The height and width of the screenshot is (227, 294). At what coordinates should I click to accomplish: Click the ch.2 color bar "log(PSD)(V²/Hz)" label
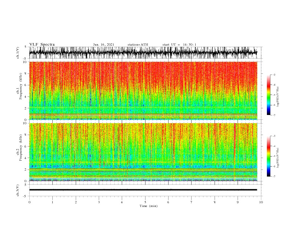pos(278,158)
